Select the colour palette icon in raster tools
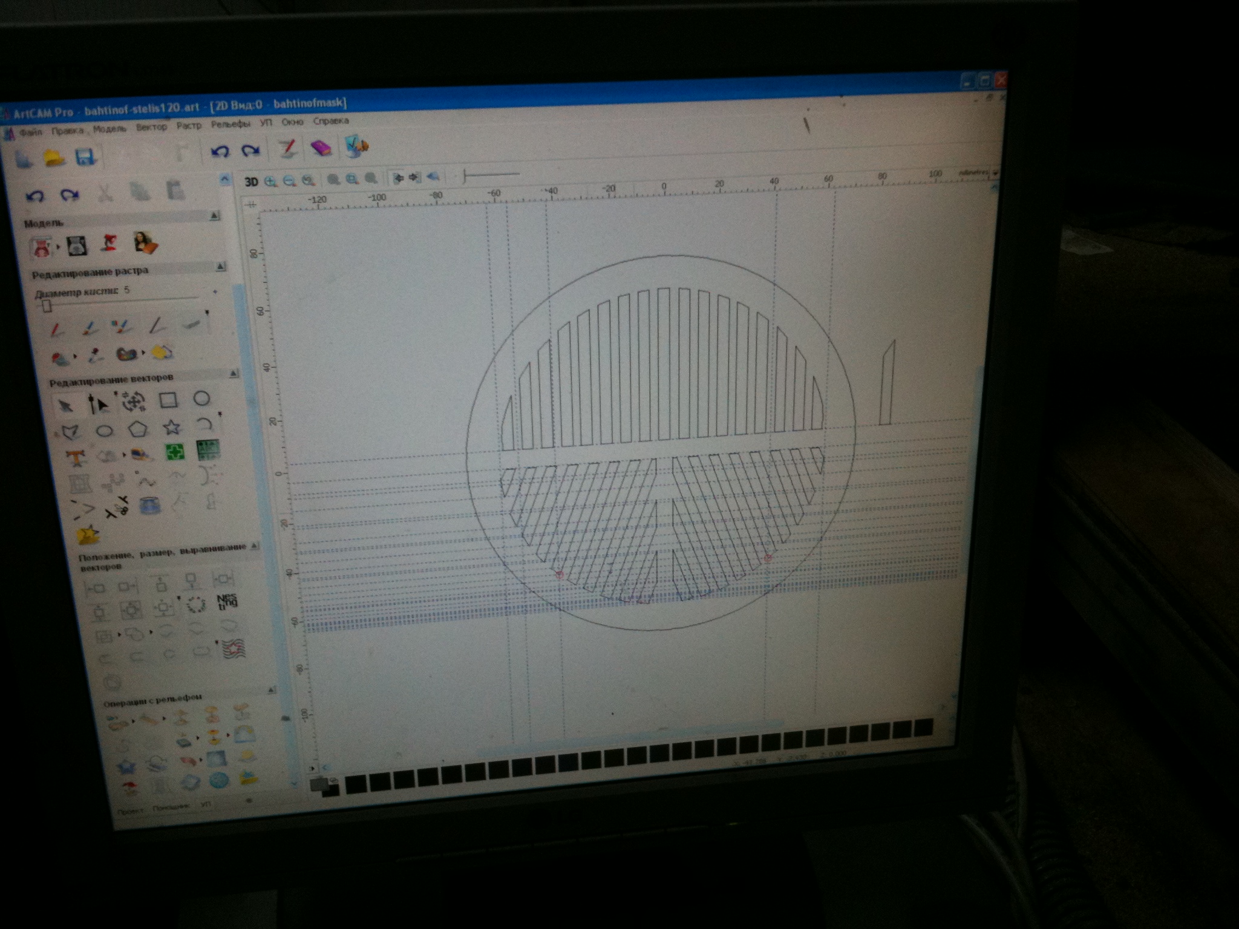Viewport: 1239px width, 929px height. point(126,354)
